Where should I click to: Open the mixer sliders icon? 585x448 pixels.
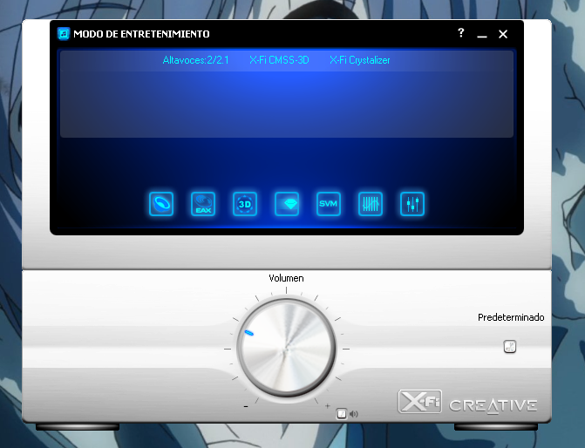[412, 204]
